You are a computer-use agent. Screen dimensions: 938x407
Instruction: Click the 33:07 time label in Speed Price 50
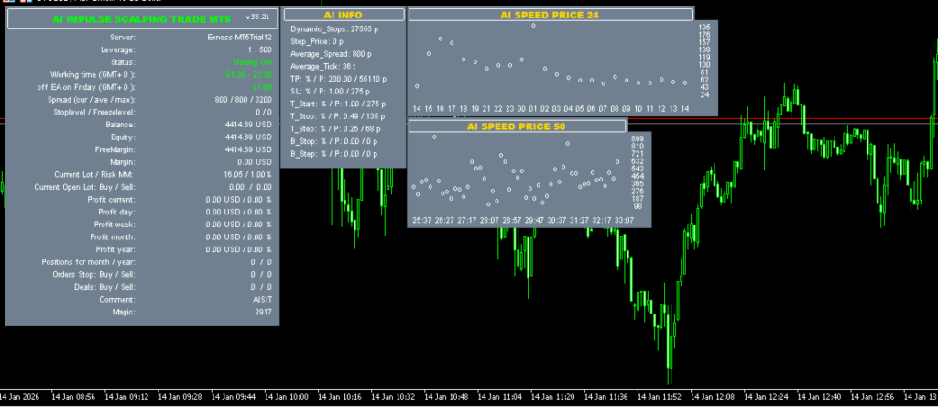[x=624, y=221]
